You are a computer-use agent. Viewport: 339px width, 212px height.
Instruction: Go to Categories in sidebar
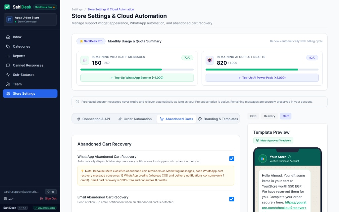(x=30, y=46)
